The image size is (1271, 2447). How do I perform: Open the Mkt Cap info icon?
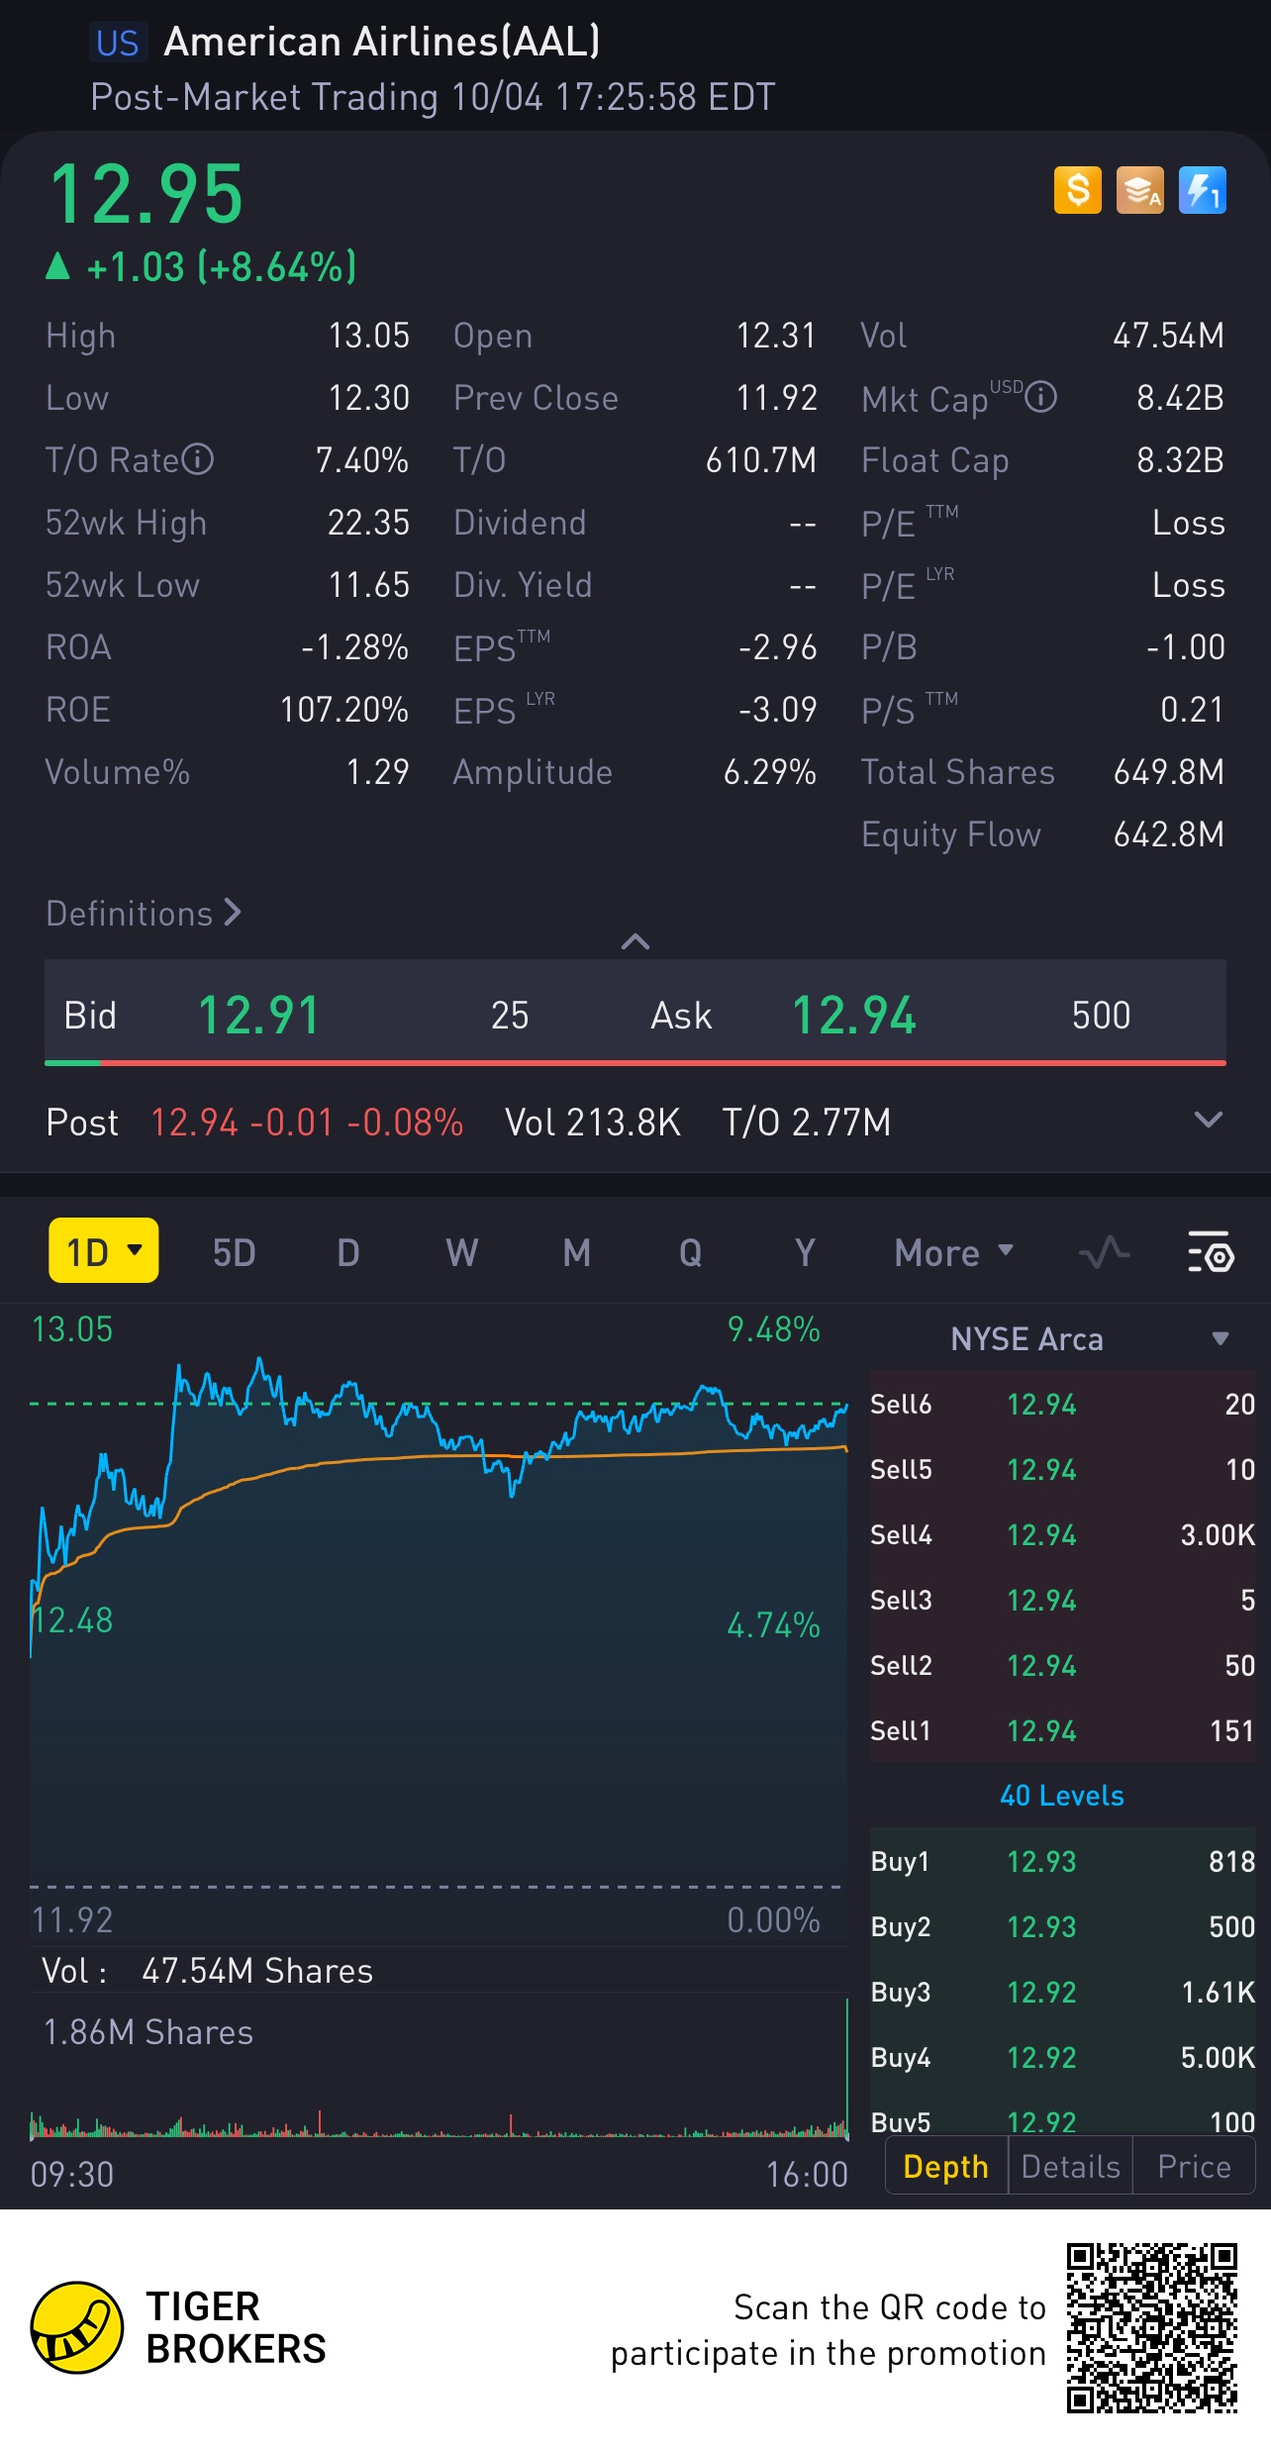[1040, 397]
